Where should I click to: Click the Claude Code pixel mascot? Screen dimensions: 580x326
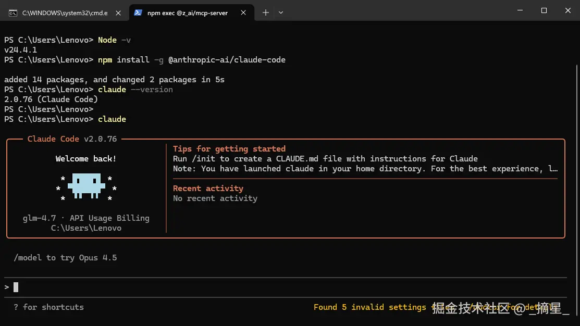pos(87,185)
